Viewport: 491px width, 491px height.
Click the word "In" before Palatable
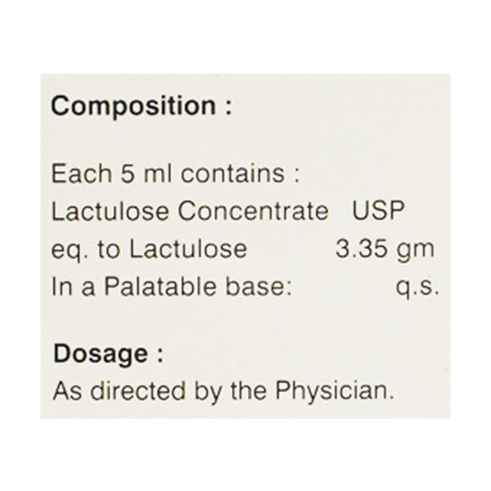59,286
